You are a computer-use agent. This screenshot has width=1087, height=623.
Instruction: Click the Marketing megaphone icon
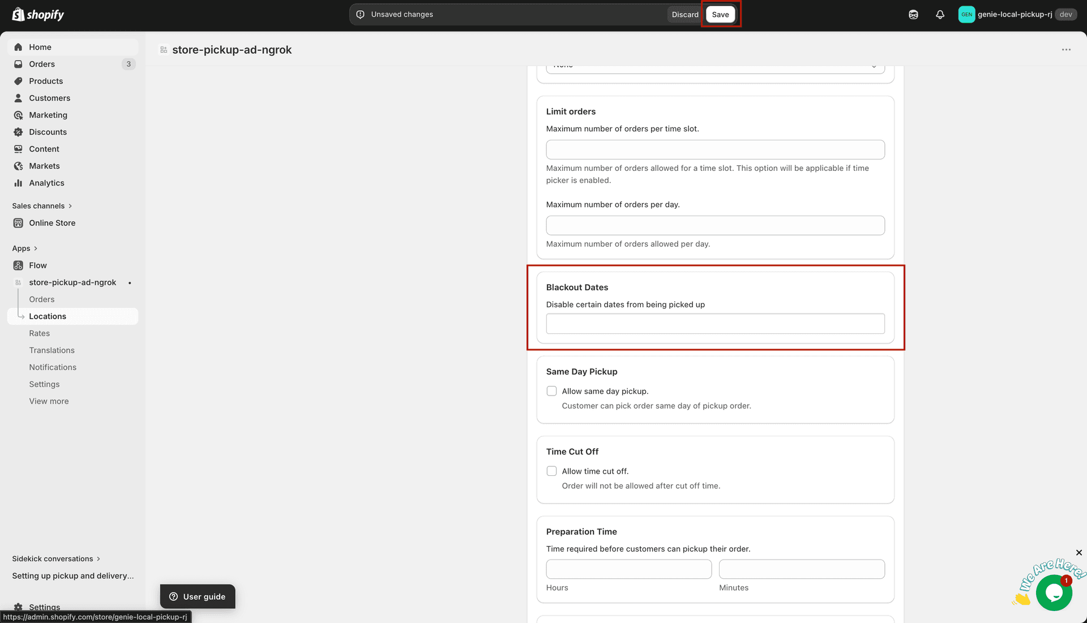(x=19, y=115)
